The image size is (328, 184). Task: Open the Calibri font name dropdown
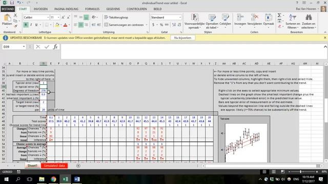48,17
